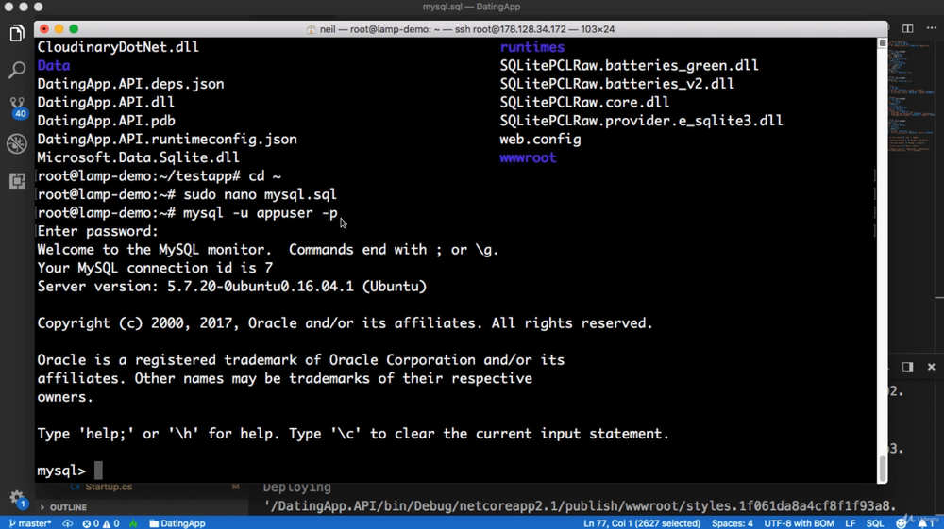Open Source Control view with 40 badge
944x529 pixels.
point(17,107)
